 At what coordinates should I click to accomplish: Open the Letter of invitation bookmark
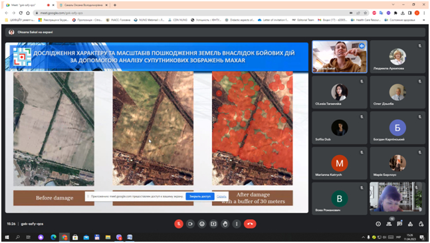(273, 20)
